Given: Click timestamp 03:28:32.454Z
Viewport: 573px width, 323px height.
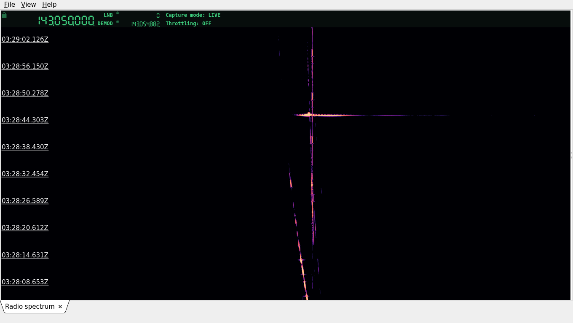Looking at the screenshot, I should click(25, 174).
